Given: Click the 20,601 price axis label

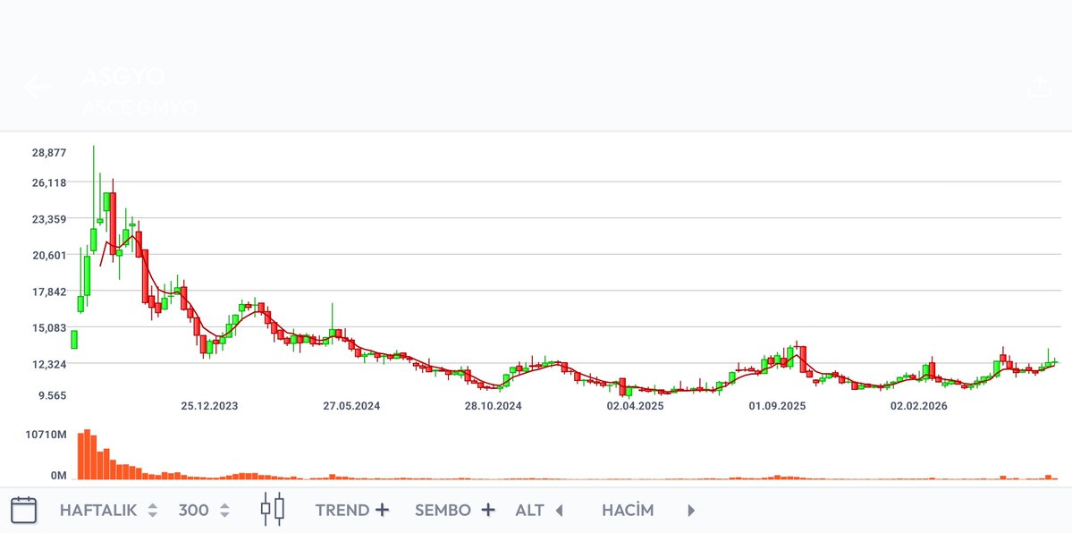Looking at the screenshot, I should point(49,255).
